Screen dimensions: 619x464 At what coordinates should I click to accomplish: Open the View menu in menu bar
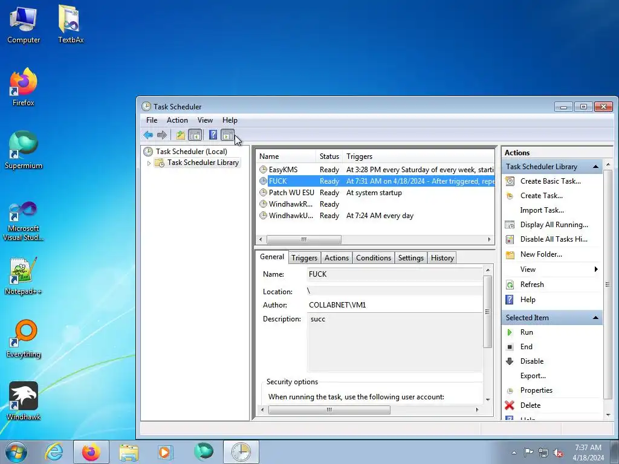pos(205,120)
